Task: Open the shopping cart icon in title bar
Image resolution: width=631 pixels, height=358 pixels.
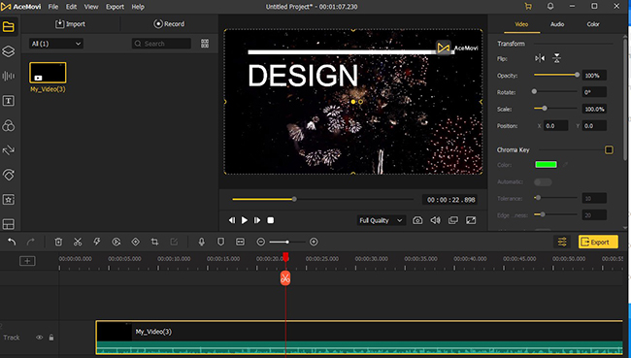Action: click(x=528, y=7)
